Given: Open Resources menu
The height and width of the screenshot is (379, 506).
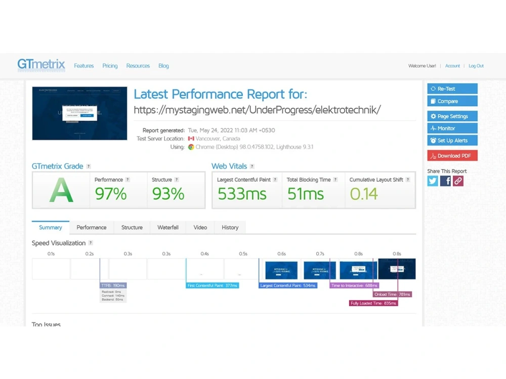Looking at the screenshot, I should [138, 66].
